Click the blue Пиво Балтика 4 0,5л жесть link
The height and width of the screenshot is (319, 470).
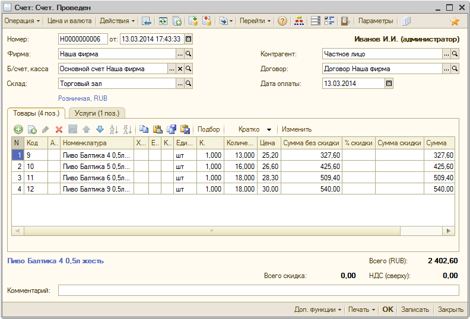click(x=55, y=261)
